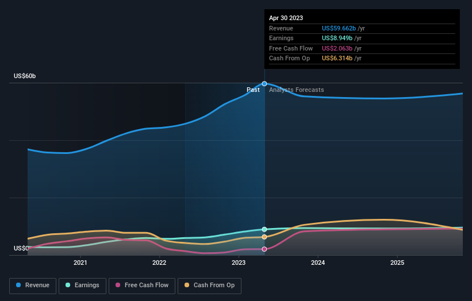
Task: Click the 2024 x-axis label
Action: click(x=318, y=263)
